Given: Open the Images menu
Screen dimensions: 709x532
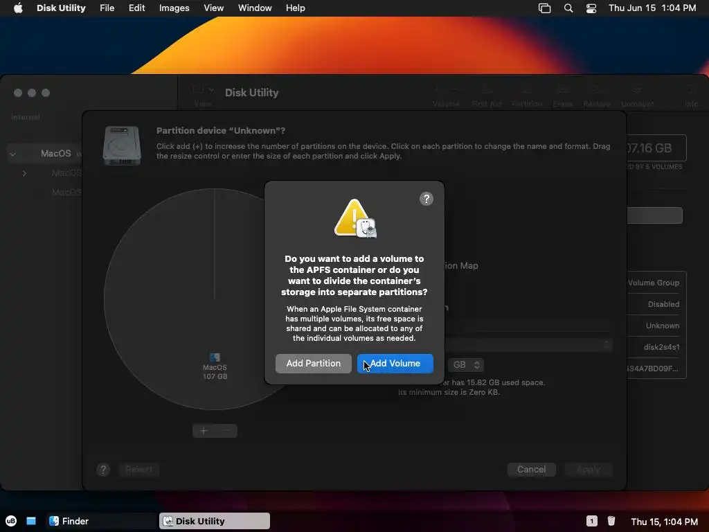Looking at the screenshot, I should (x=174, y=8).
